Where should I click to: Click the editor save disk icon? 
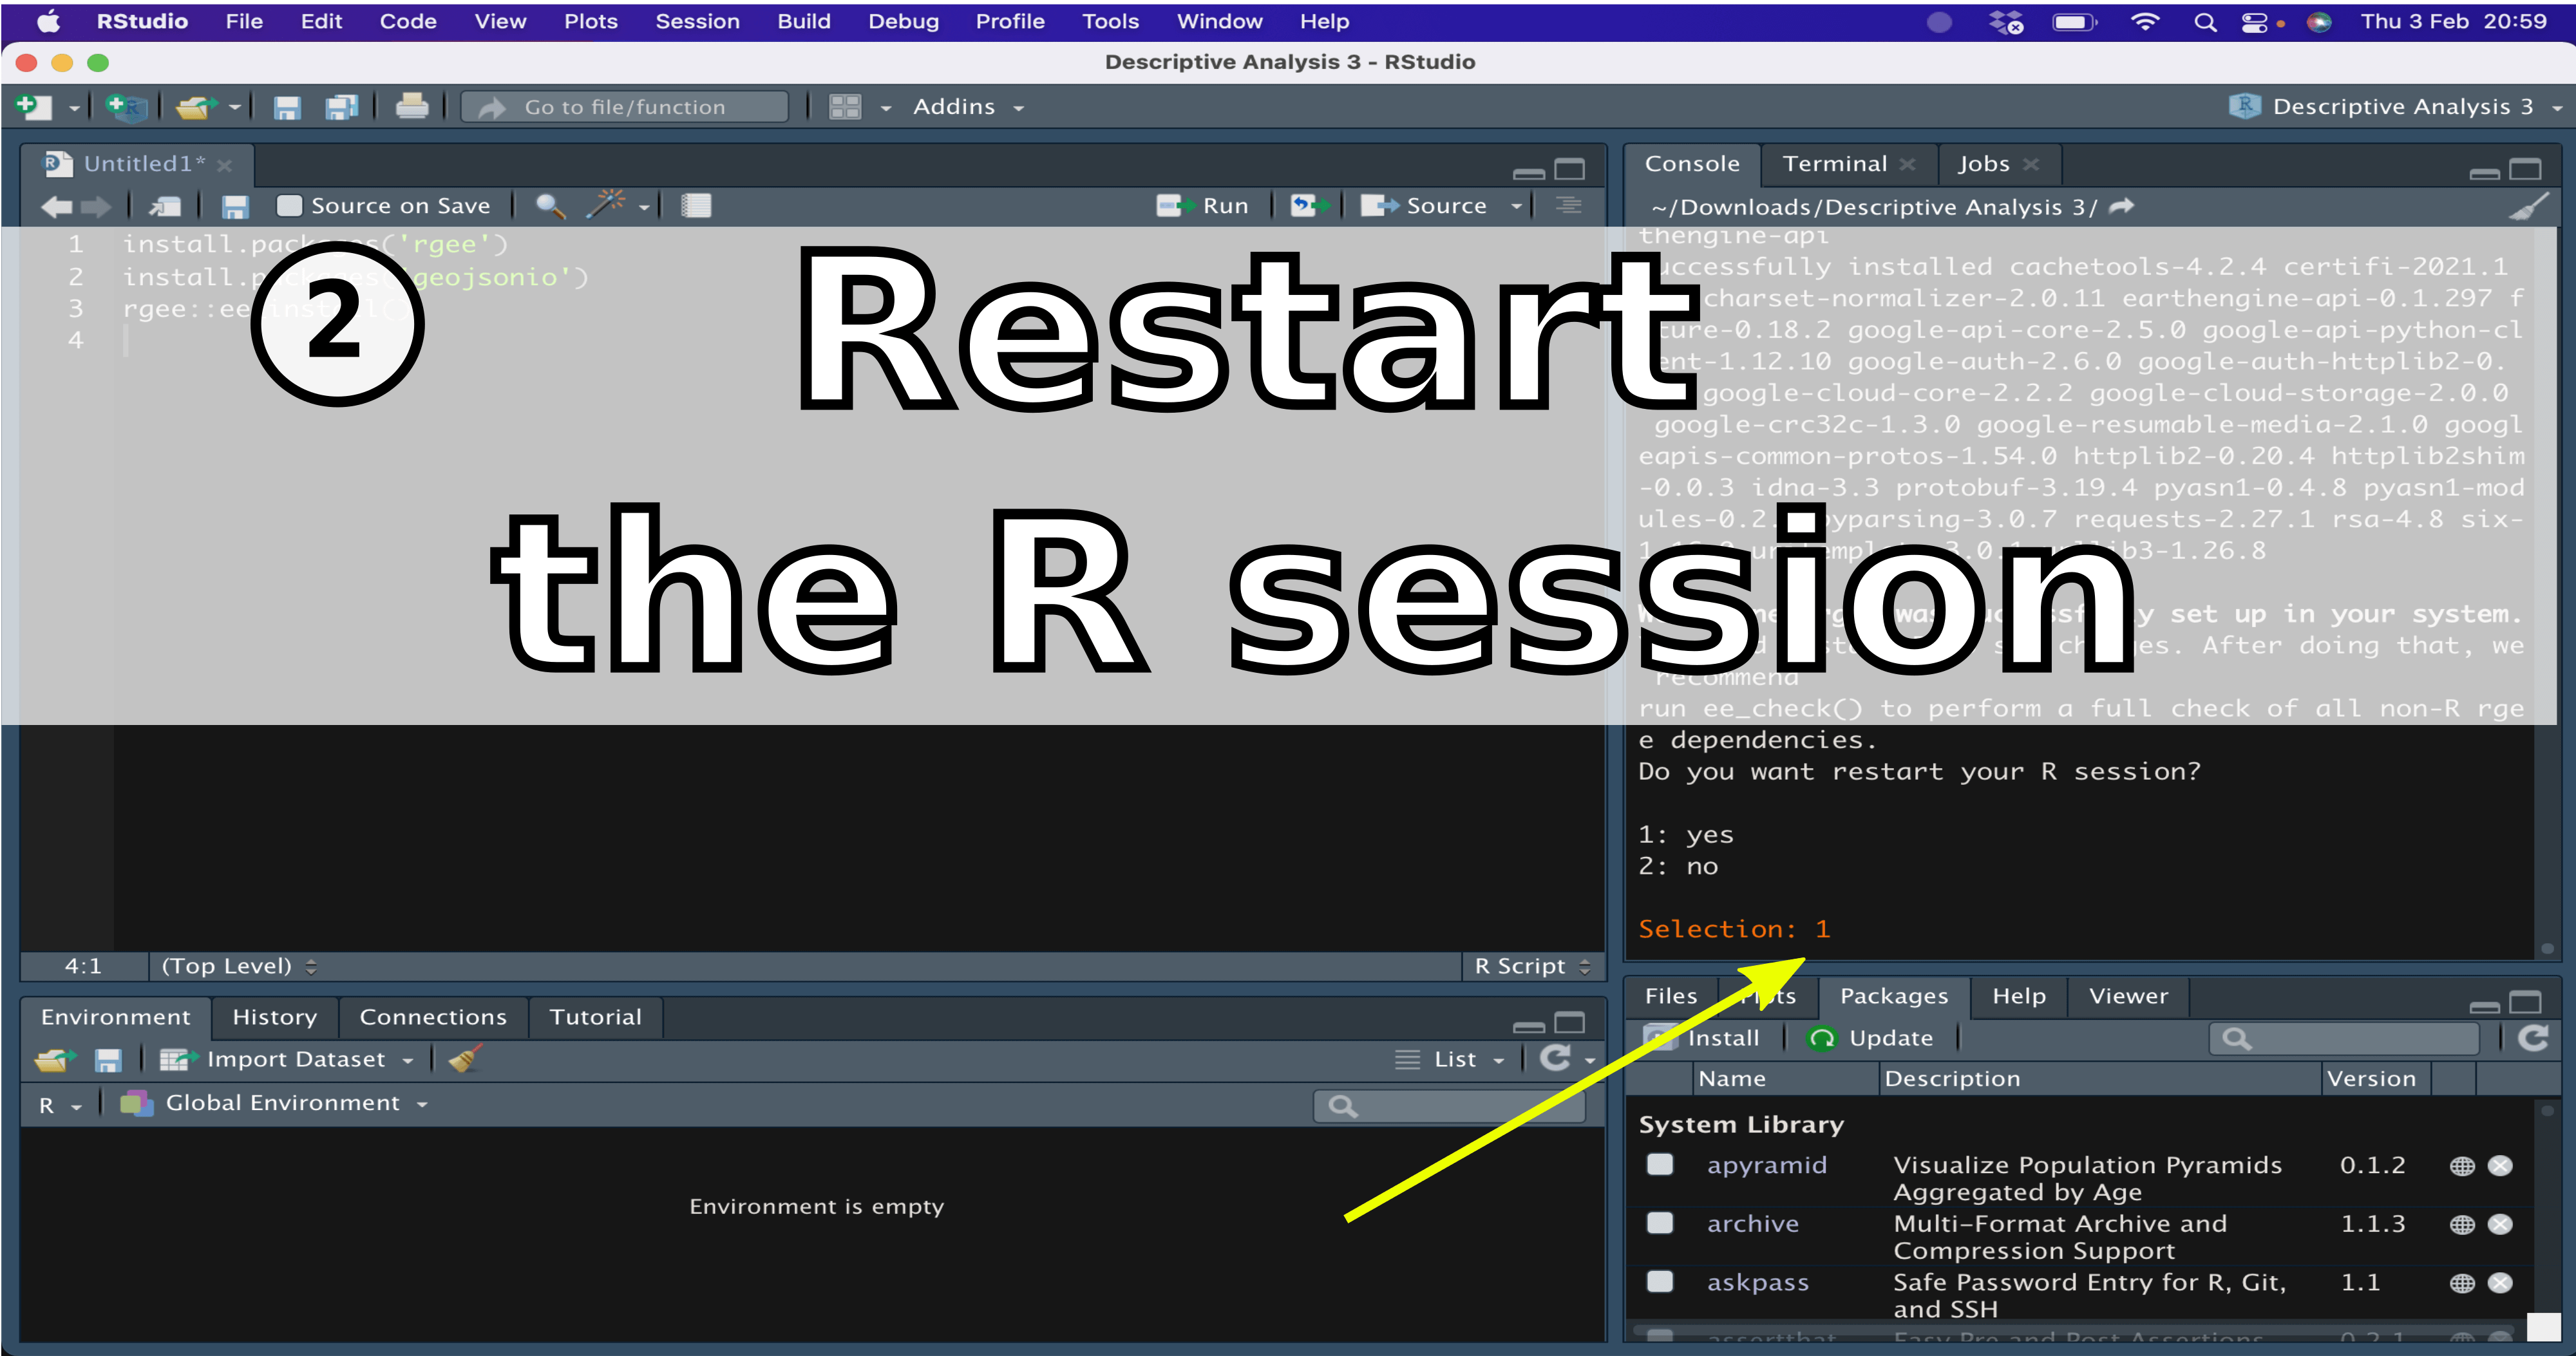235,206
